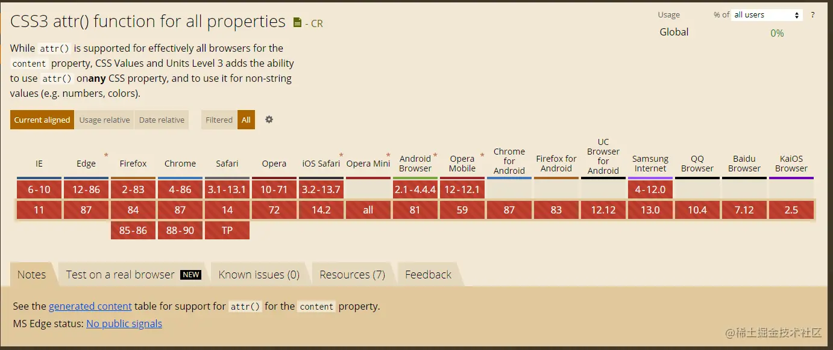The image size is (833, 350).
Task: Select the Filtered browsers option
Action: [219, 120]
